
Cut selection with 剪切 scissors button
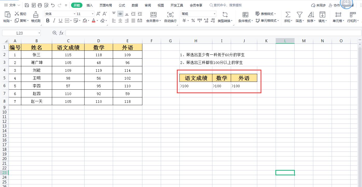point(20,14)
